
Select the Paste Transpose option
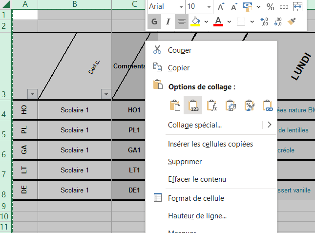click(231, 105)
